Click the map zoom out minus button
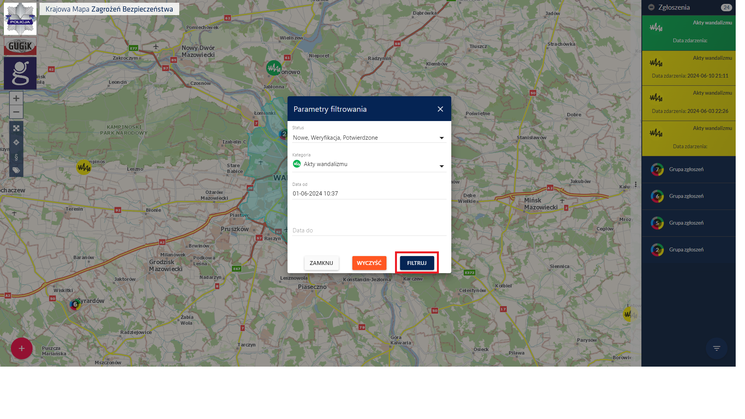This screenshot has height=419, width=745. coord(16,112)
